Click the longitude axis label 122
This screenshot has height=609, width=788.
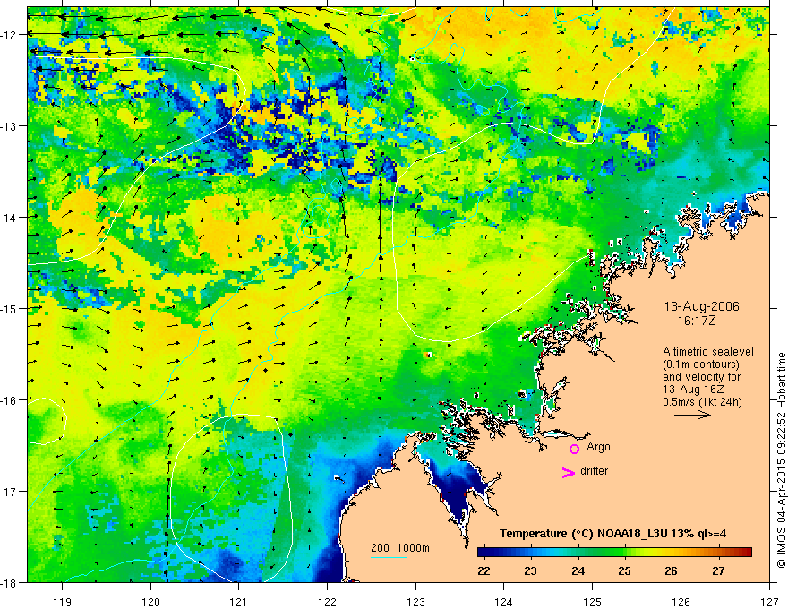[x=327, y=602]
